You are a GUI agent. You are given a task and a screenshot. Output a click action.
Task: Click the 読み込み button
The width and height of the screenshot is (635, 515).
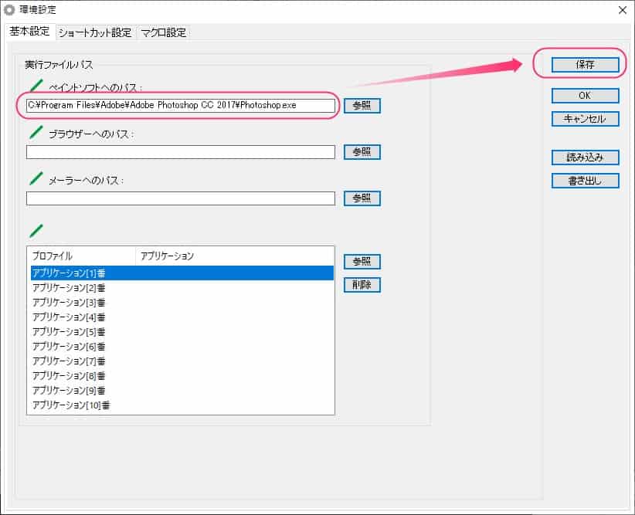click(x=586, y=157)
